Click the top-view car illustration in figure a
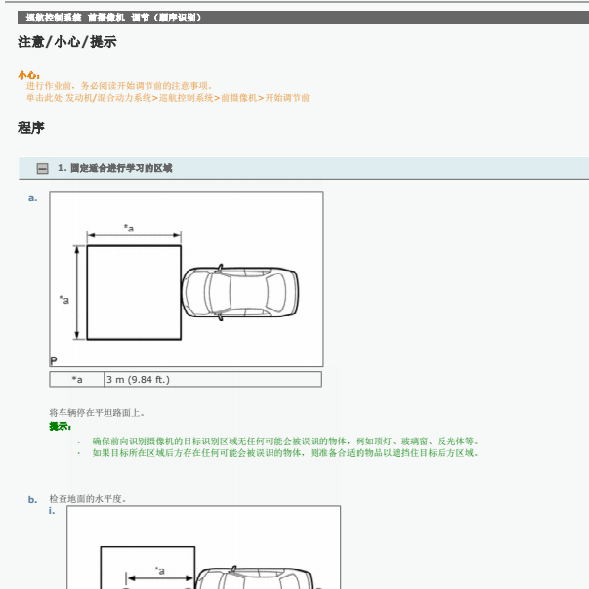This screenshot has height=589, width=589. 240,292
